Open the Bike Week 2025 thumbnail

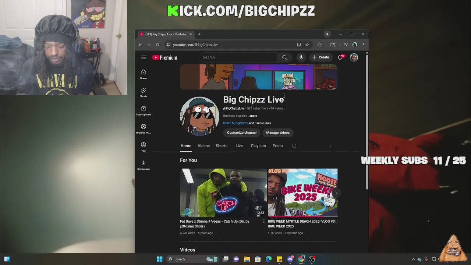[x=302, y=193]
